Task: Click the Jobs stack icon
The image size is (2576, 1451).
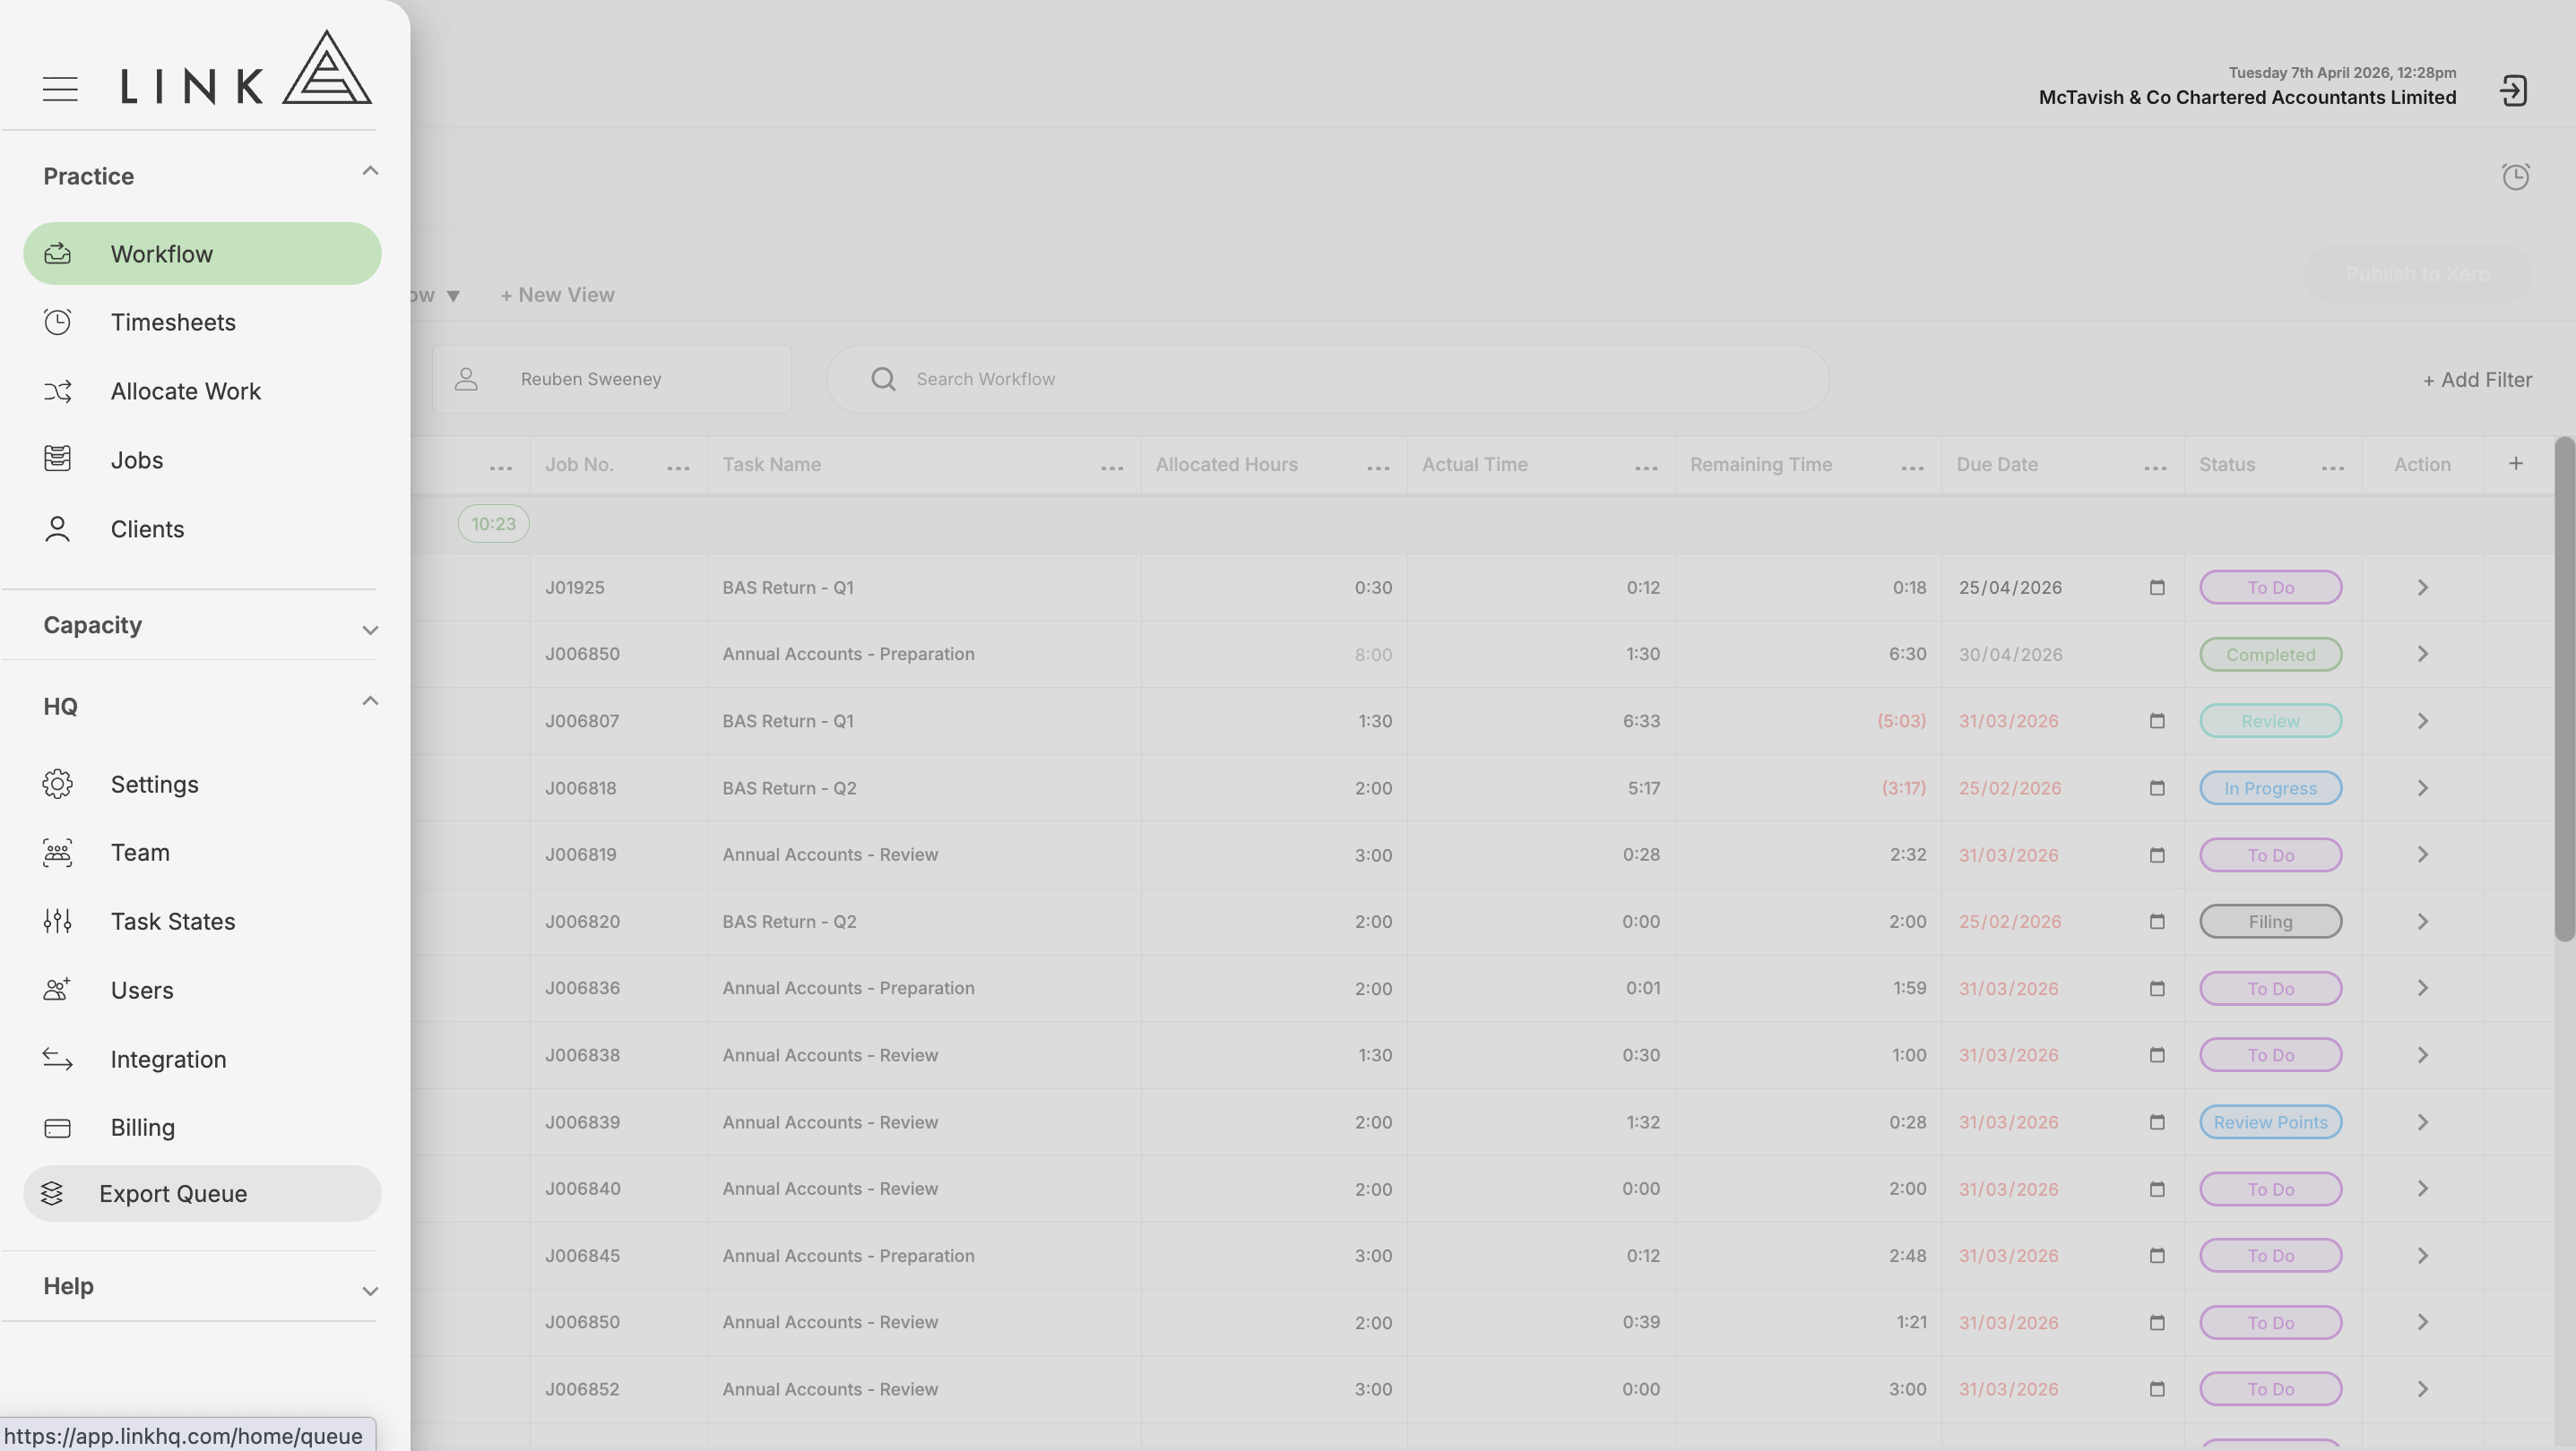Action: [58, 459]
